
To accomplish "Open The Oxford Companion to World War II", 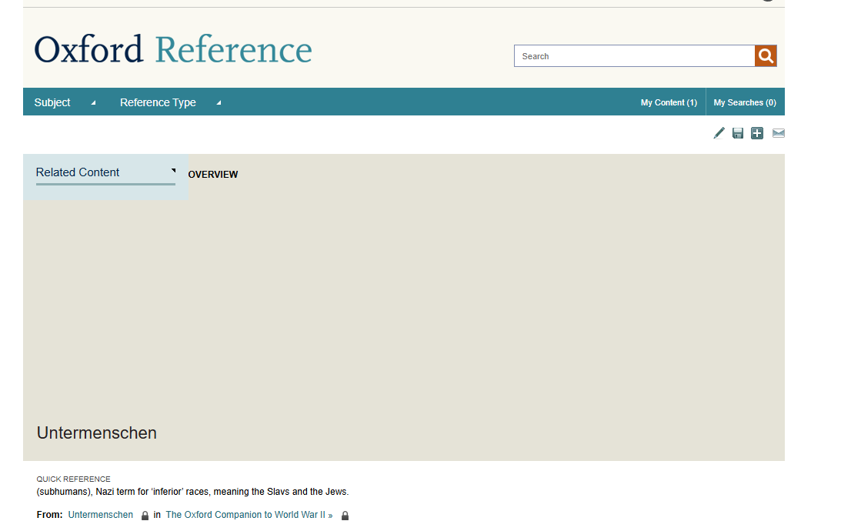I will [249, 515].
